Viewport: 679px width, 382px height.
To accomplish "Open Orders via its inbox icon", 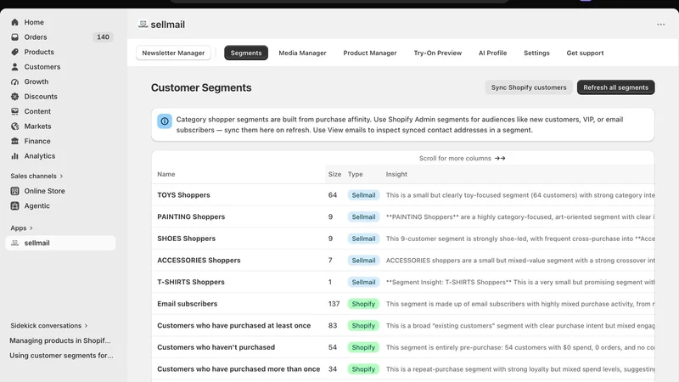I will coord(14,37).
